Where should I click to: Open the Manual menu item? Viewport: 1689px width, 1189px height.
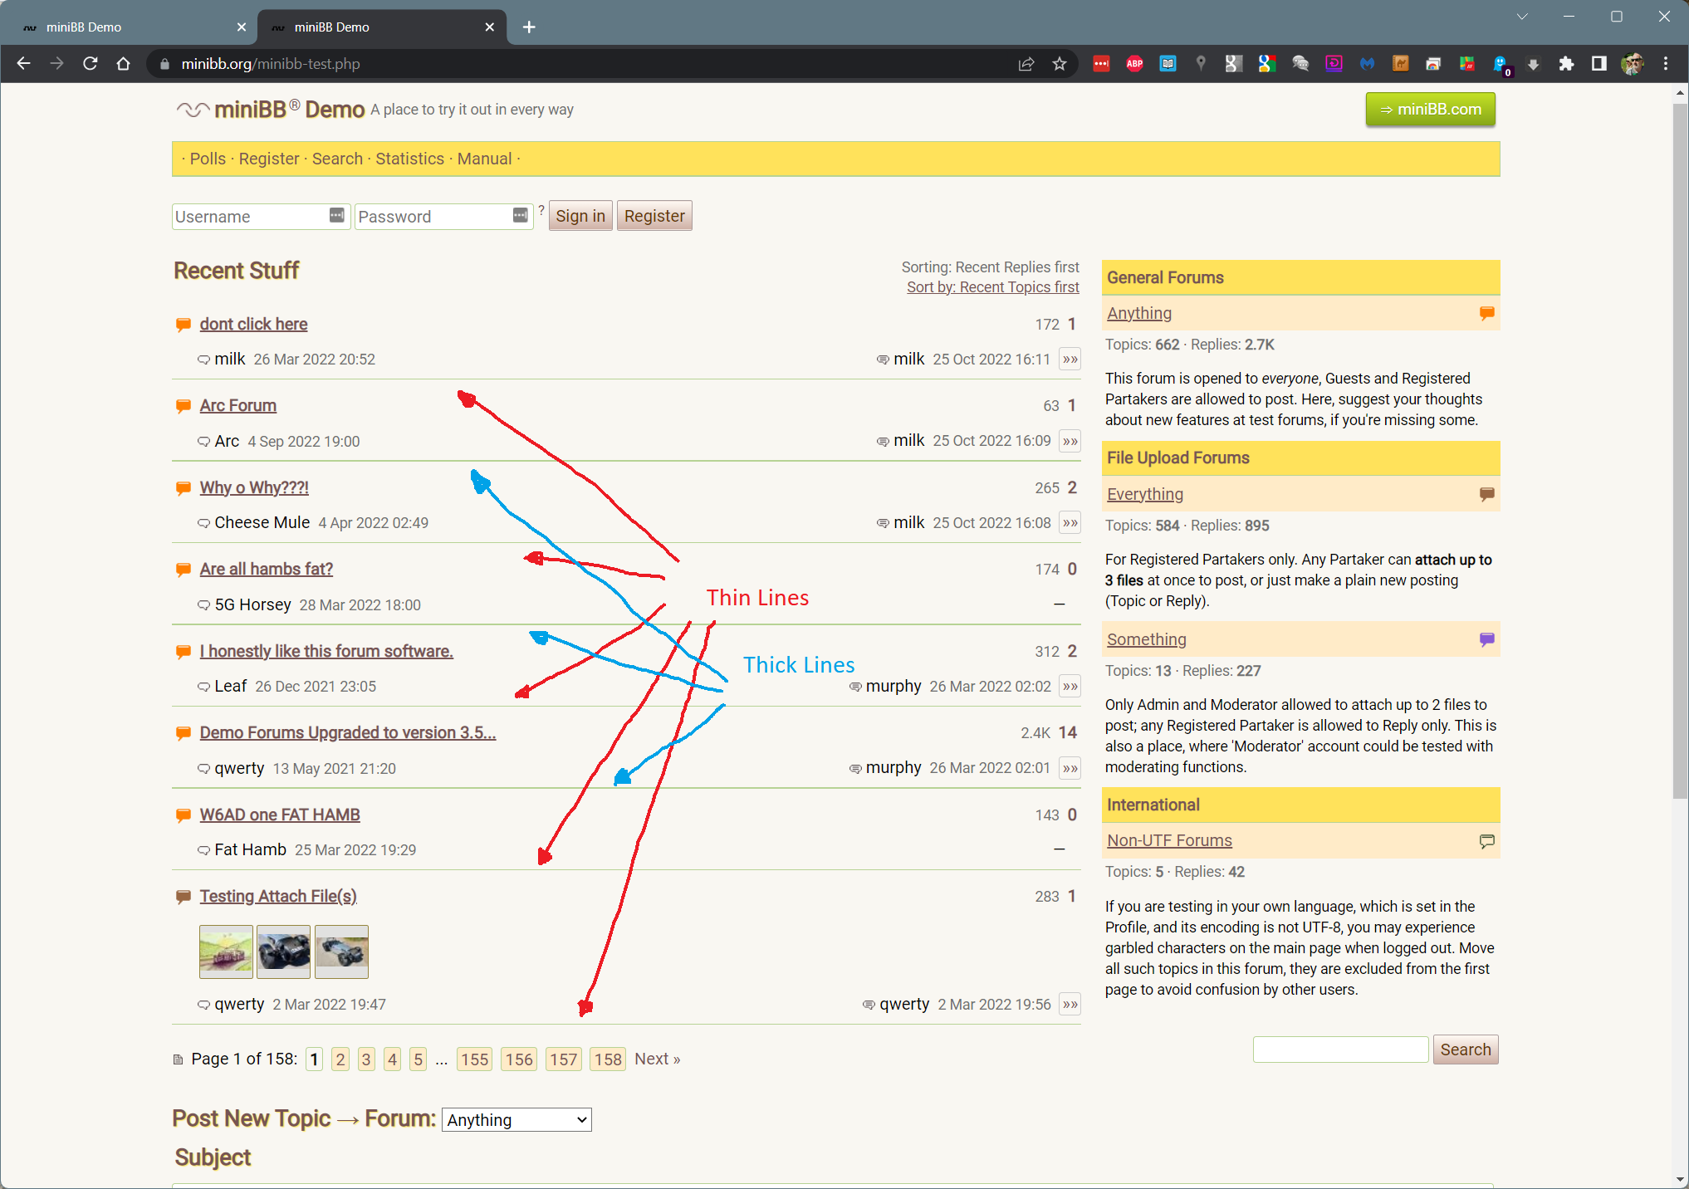click(484, 159)
